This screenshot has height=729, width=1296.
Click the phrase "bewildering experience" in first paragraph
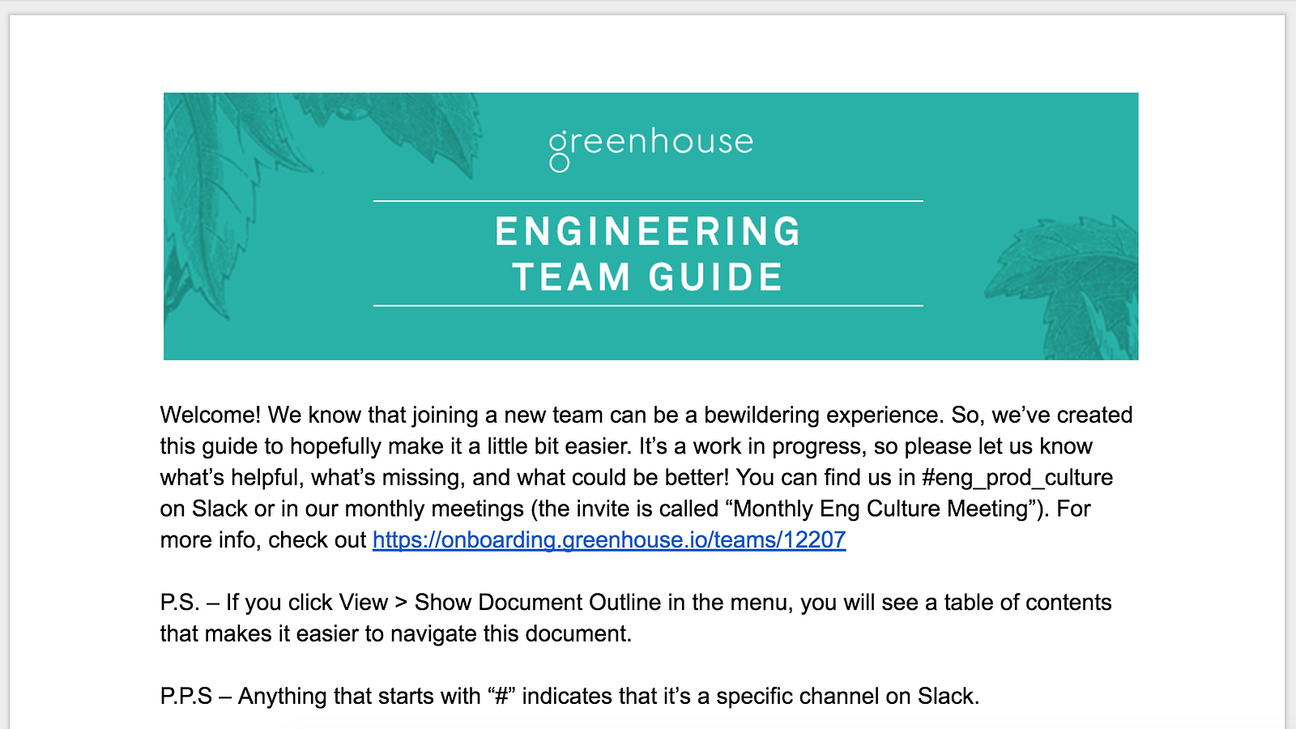pyautogui.click(x=824, y=415)
